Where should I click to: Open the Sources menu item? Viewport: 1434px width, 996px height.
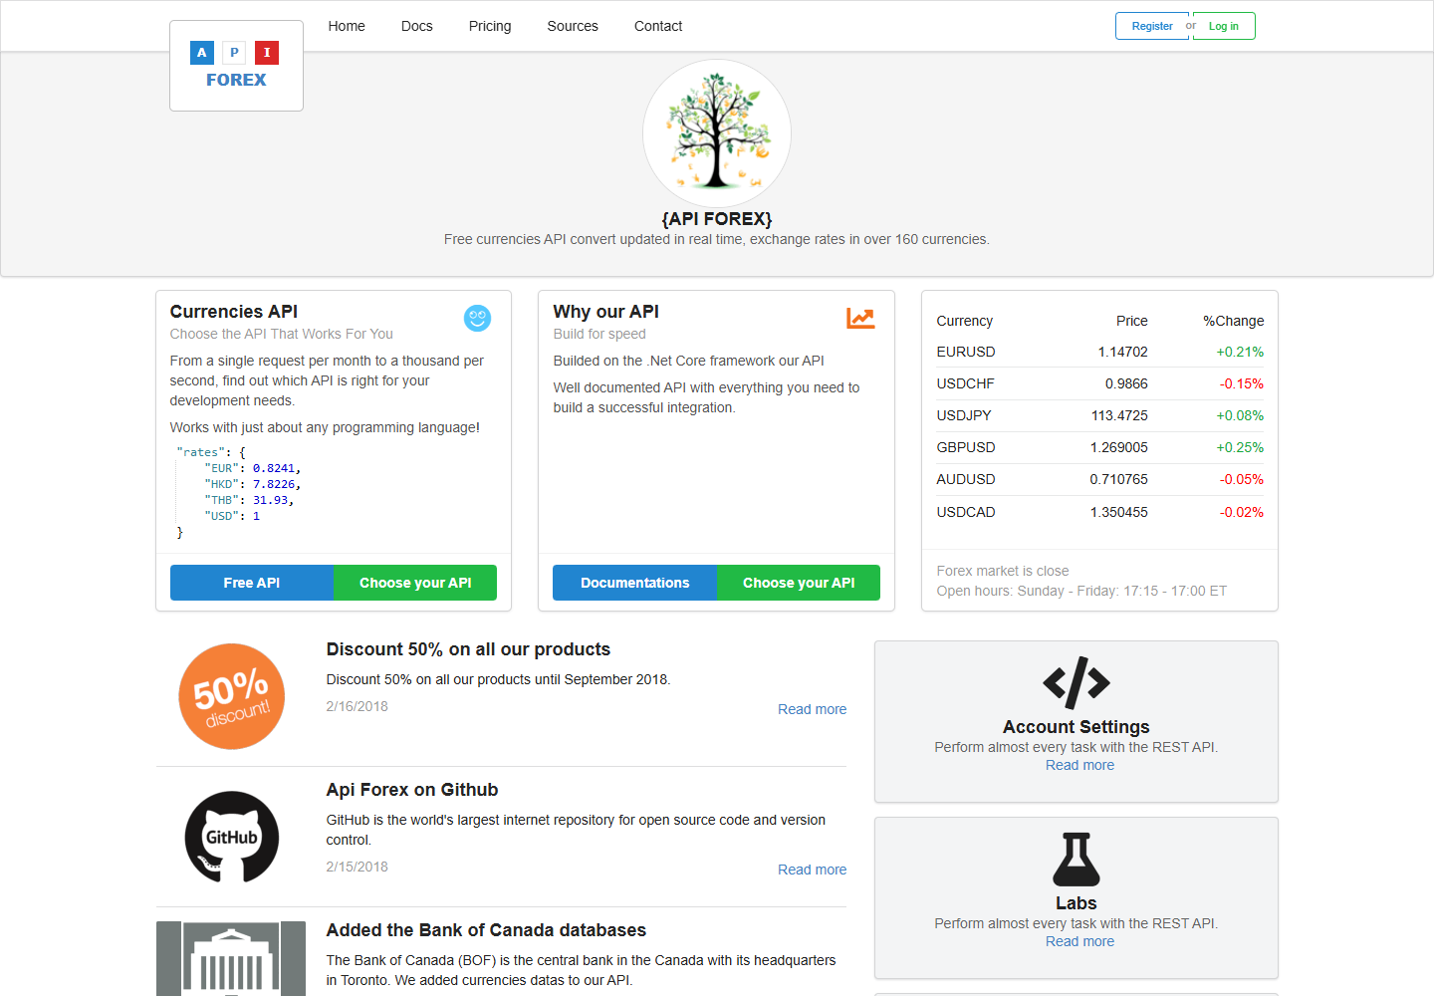pyautogui.click(x=573, y=26)
